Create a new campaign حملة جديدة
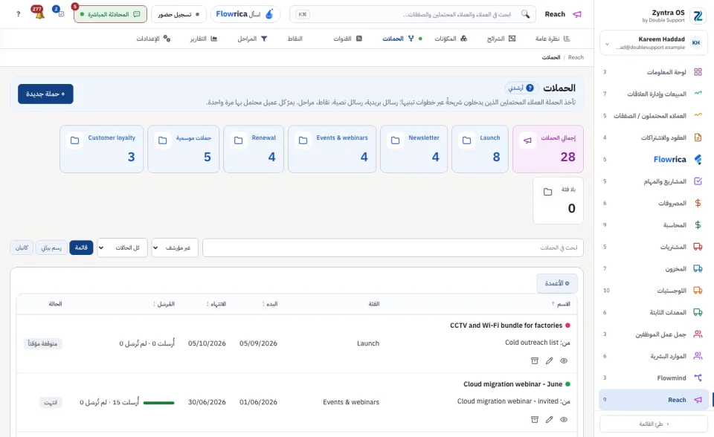 click(x=45, y=94)
